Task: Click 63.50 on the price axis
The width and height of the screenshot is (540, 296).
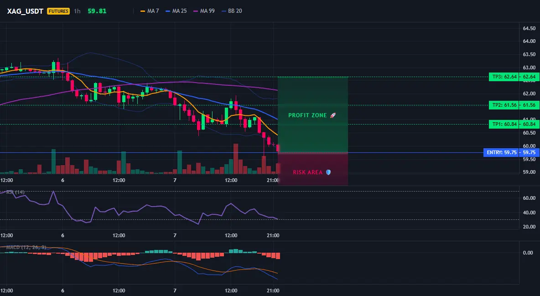Action: click(x=530, y=54)
